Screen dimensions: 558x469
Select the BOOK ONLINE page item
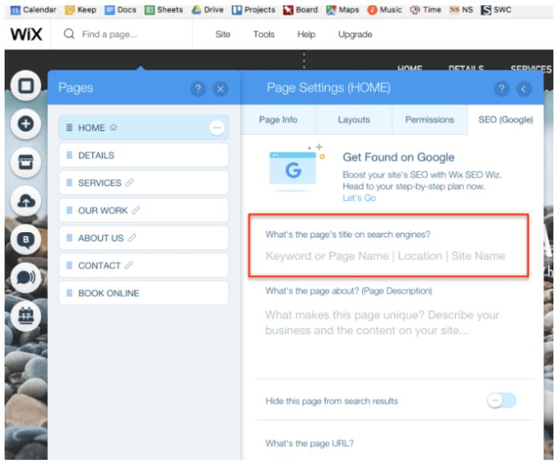click(144, 293)
